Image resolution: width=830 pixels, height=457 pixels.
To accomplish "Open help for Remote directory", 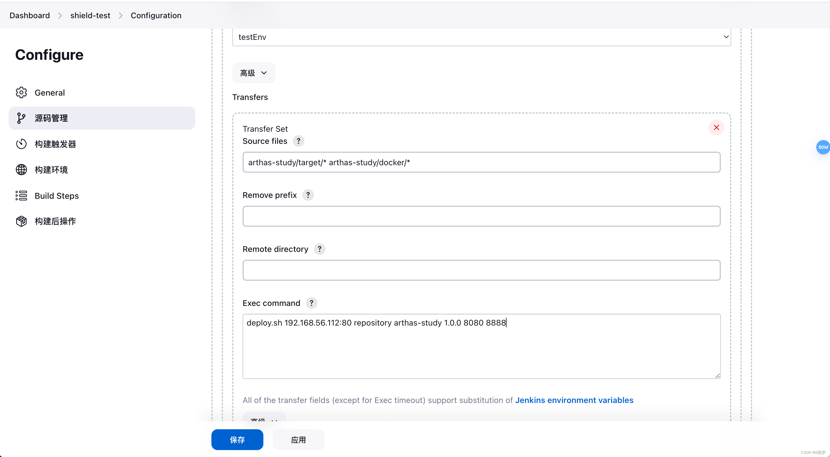I will (319, 249).
